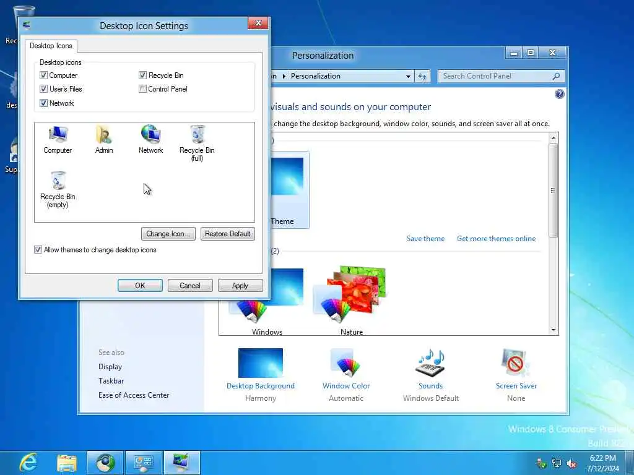This screenshot has height=475, width=634.
Task: Select the Recycle Bin (full) icon
Action: tap(197, 143)
